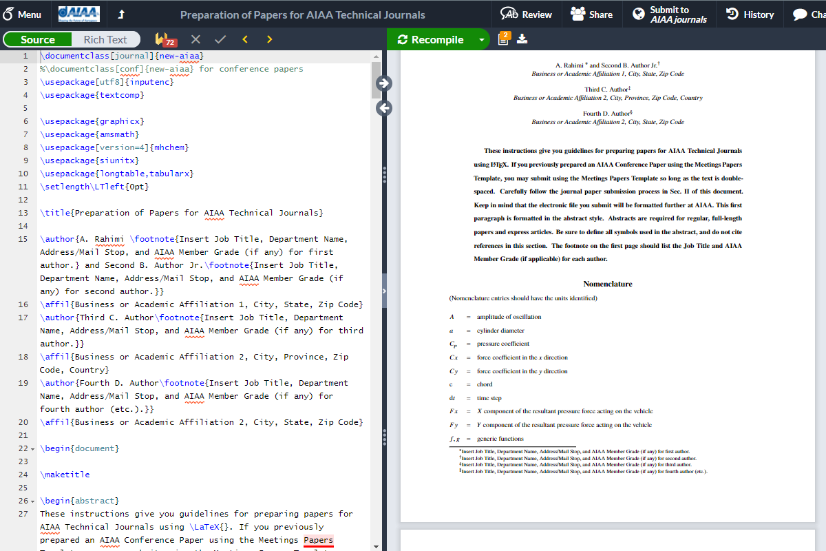
Task: Open the Chat panel
Action: tap(809, 14)
